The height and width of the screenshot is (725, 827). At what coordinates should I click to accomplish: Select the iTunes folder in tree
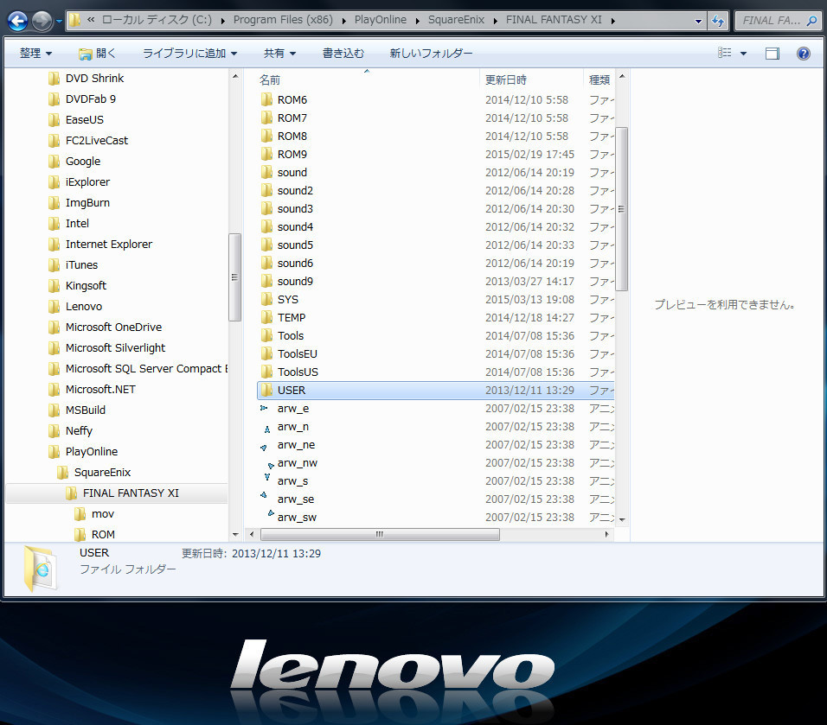click(82, 265)
